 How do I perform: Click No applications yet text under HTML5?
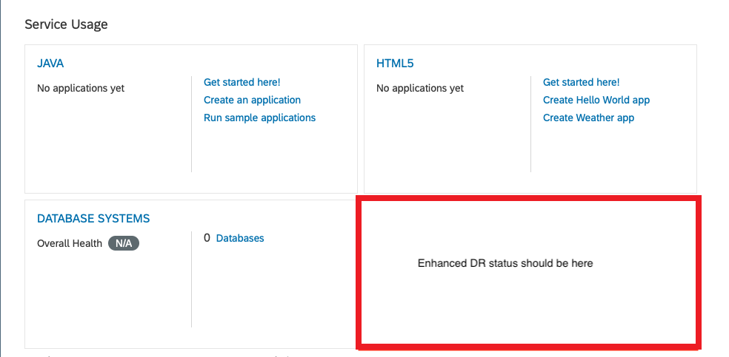click(420, 88)
